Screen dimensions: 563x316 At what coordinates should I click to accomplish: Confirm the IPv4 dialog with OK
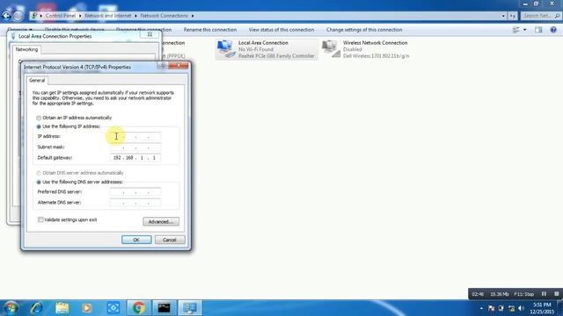(x=136, y=240)
